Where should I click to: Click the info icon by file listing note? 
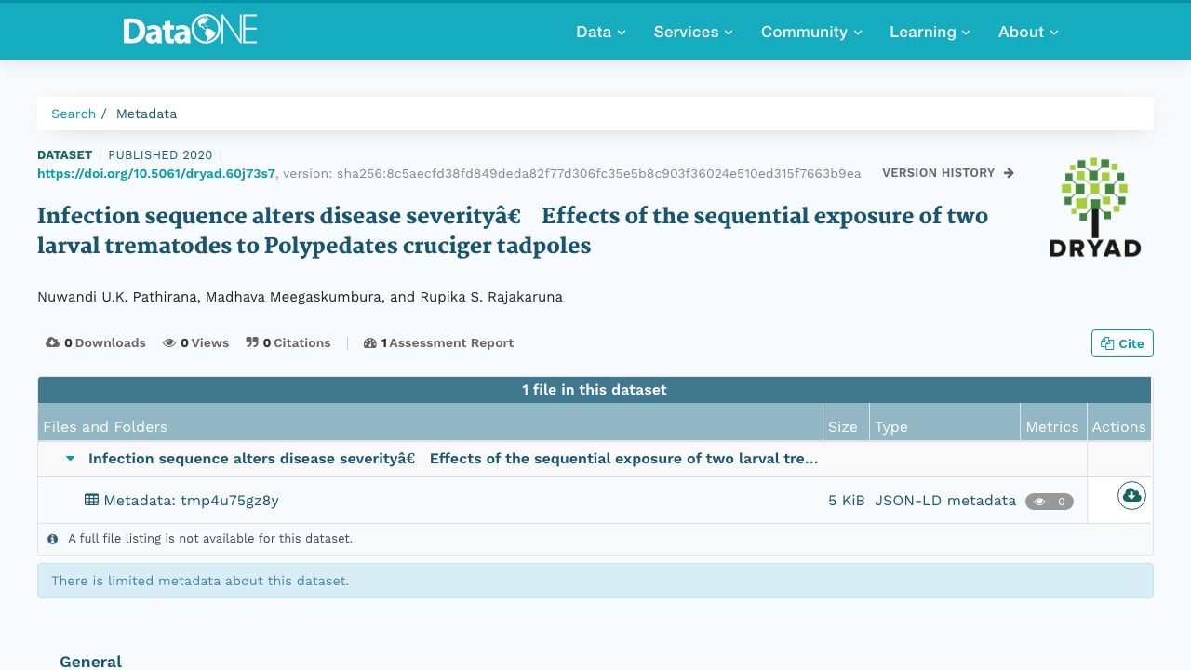click(53, 539)
